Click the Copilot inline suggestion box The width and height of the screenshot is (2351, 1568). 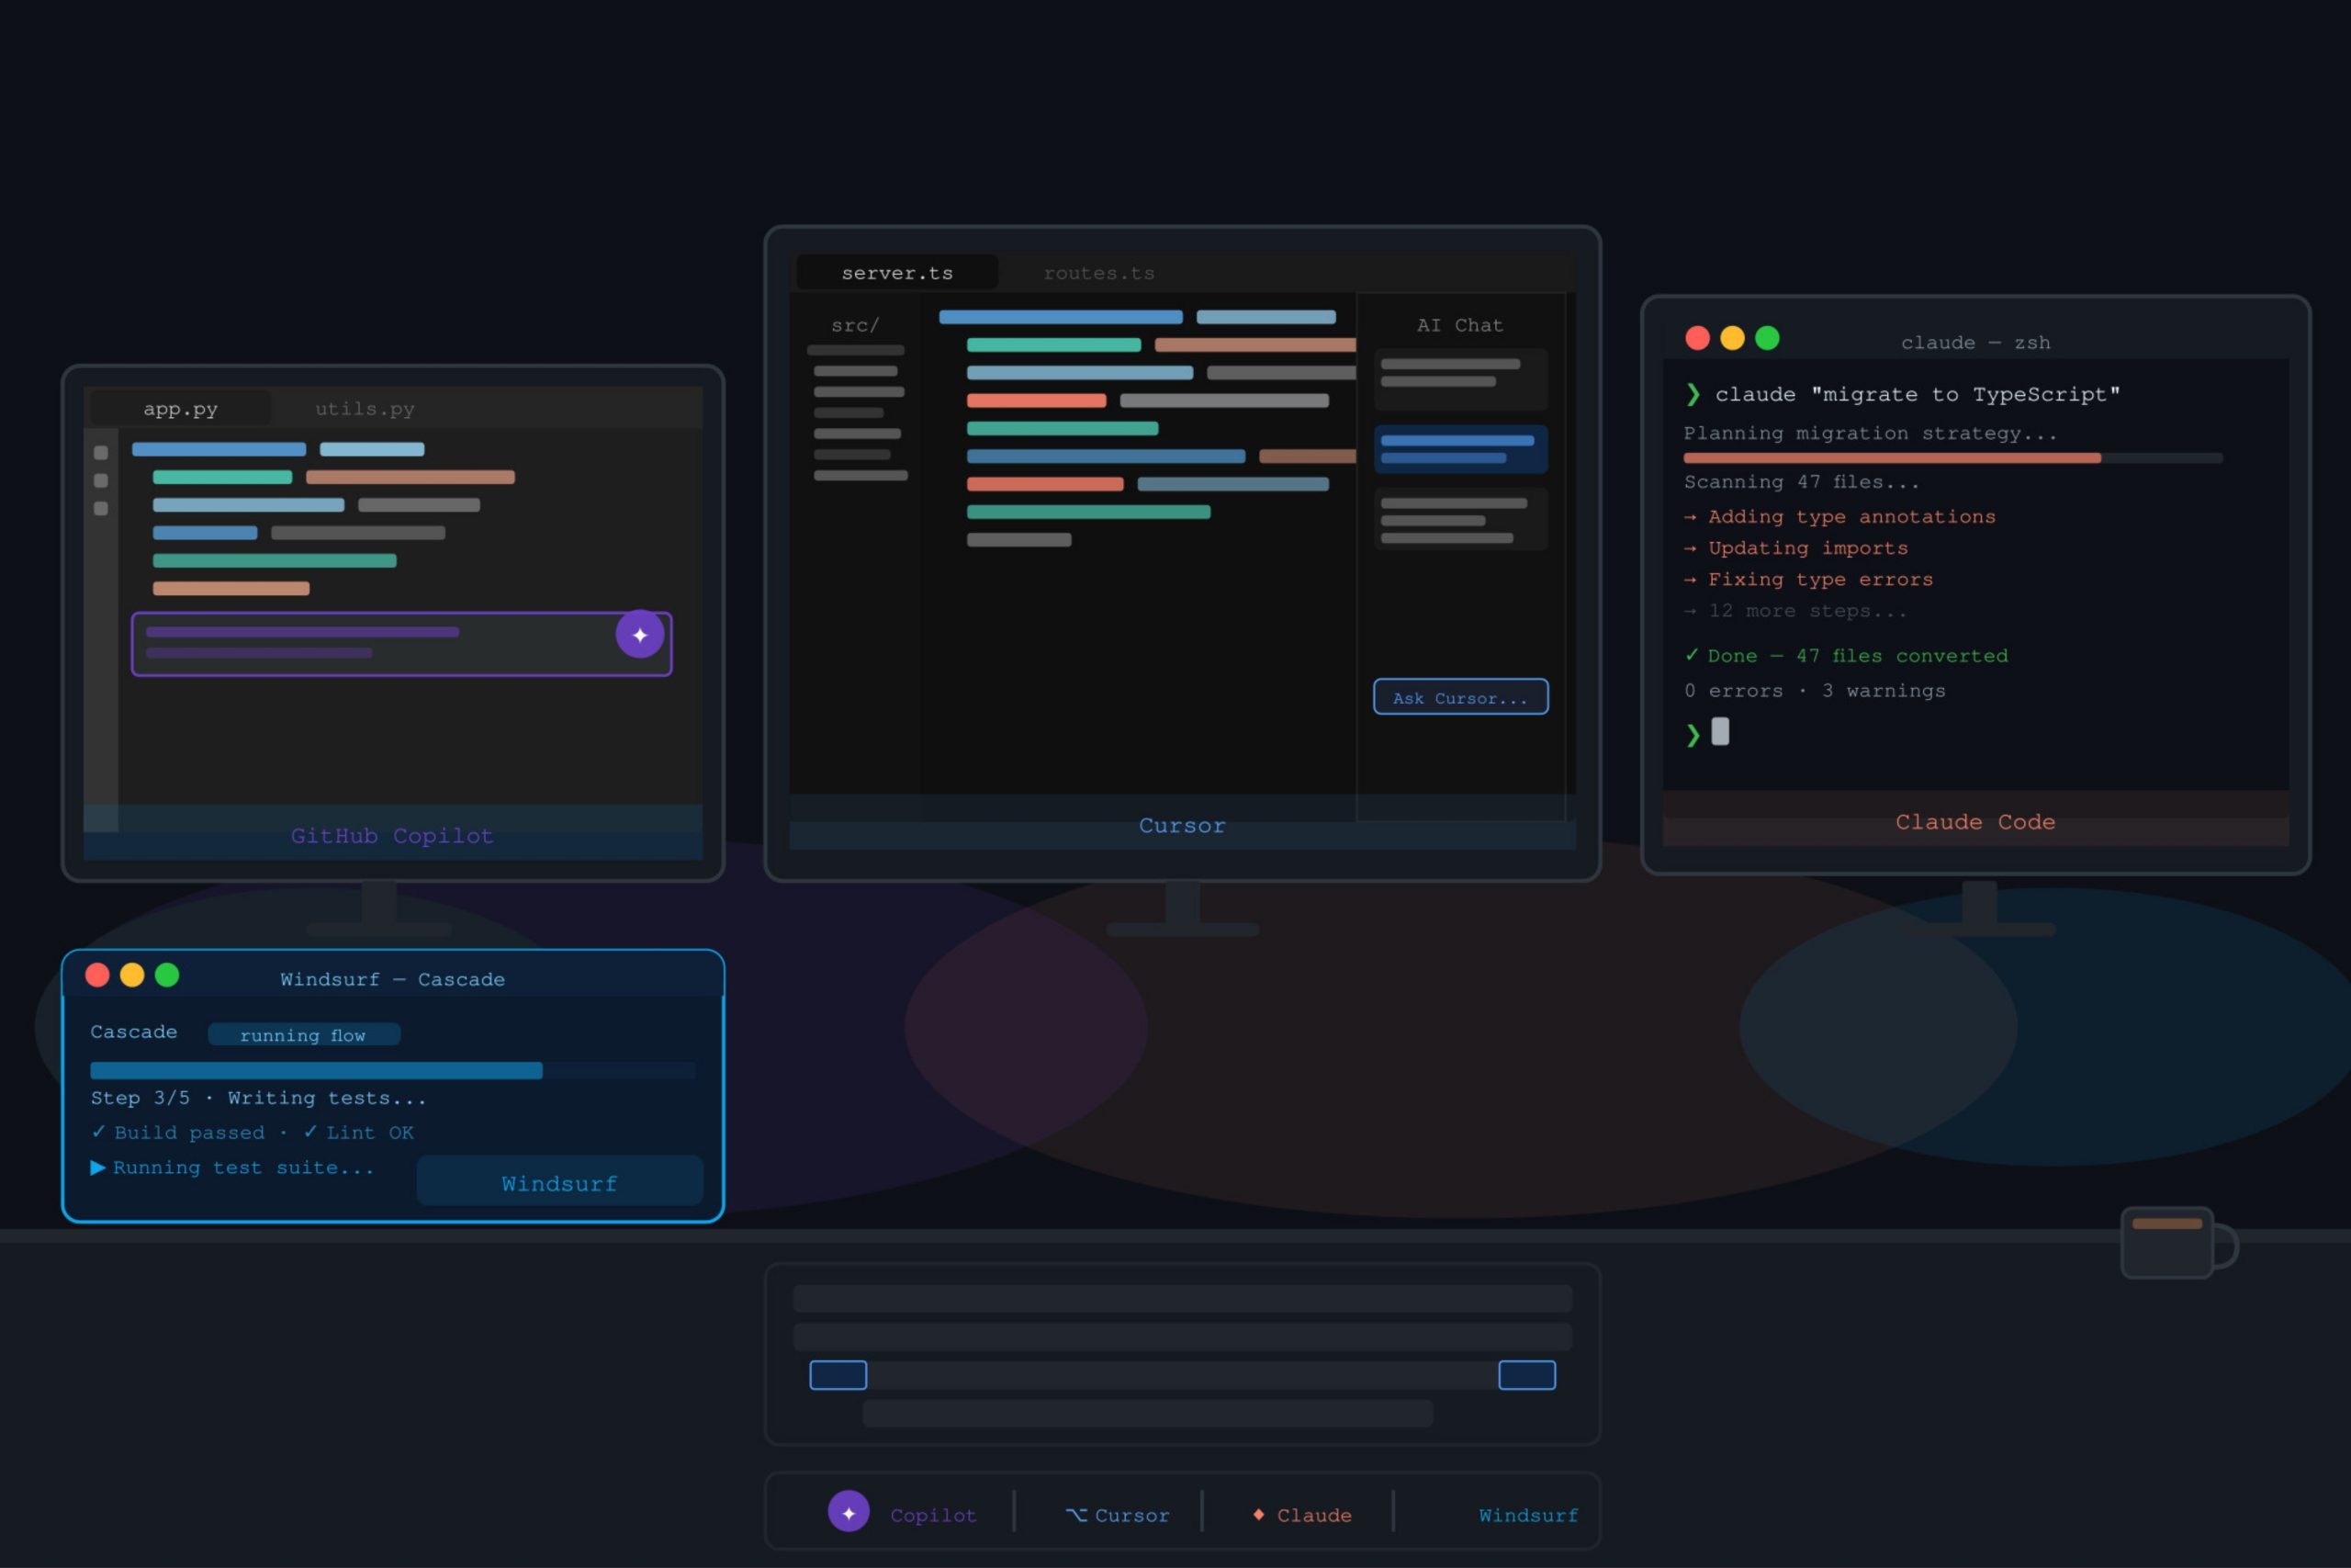click(x=400, y=644)
